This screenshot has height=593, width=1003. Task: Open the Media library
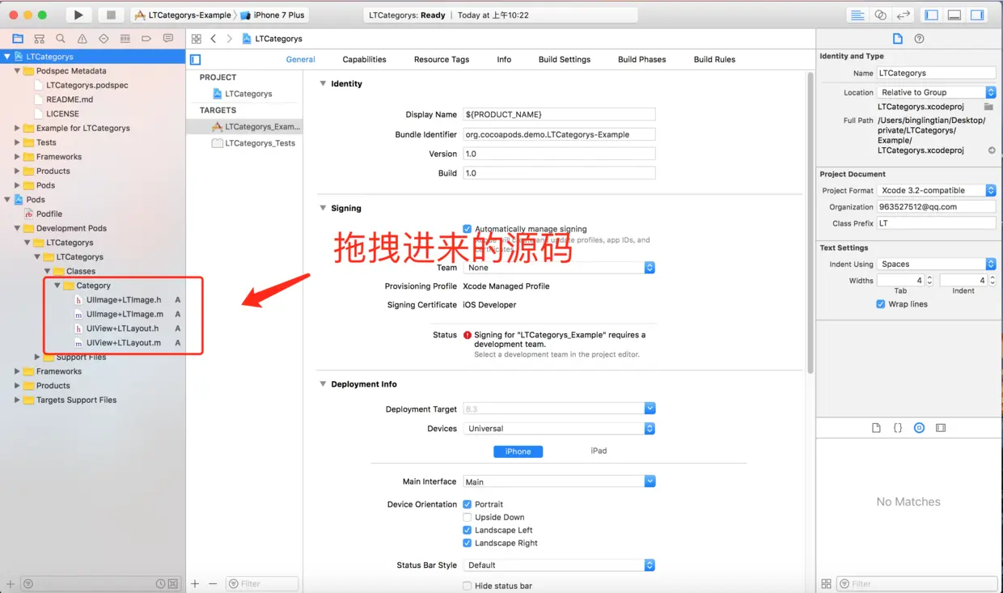click(x=941, y=428)
